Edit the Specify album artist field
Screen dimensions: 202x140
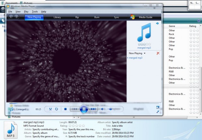point(122,122)
